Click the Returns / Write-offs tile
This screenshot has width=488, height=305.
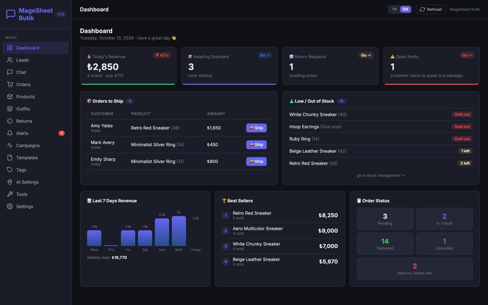pos(415,269)
